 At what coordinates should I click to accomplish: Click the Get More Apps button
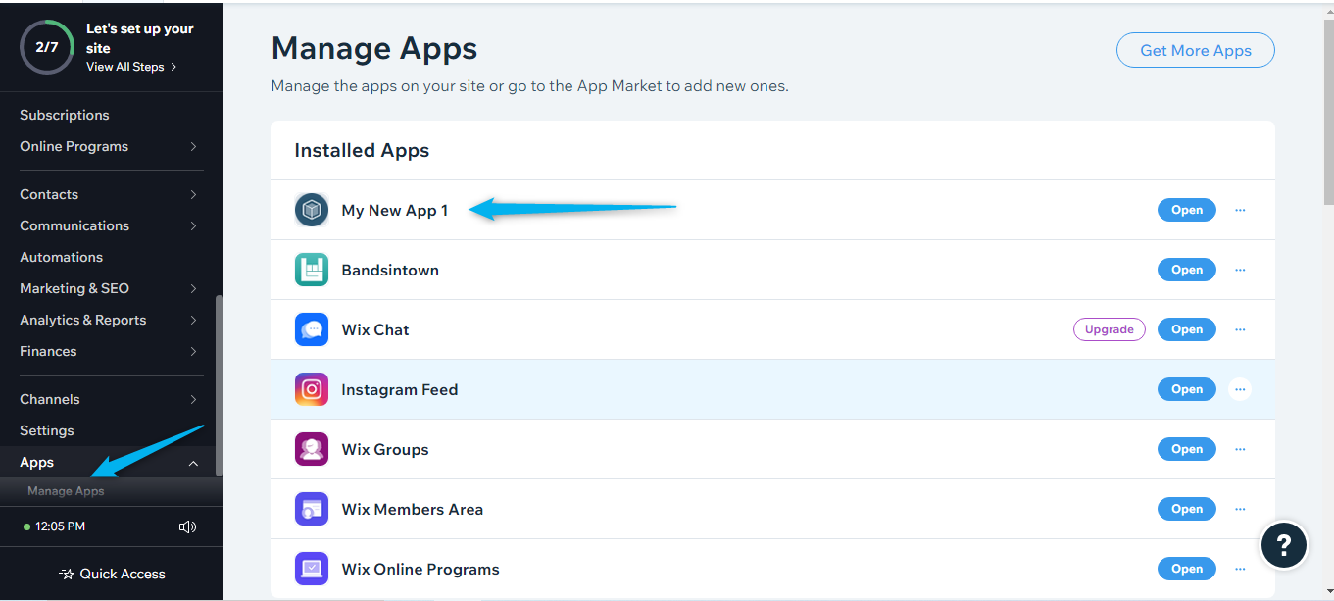(x=1196, y=50)
